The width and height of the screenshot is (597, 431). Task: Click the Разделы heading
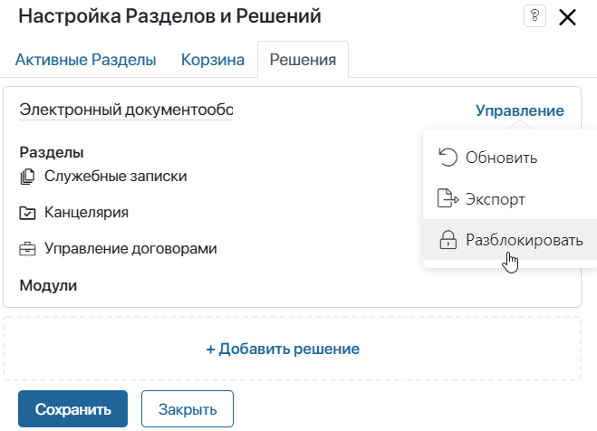(52, 152)
